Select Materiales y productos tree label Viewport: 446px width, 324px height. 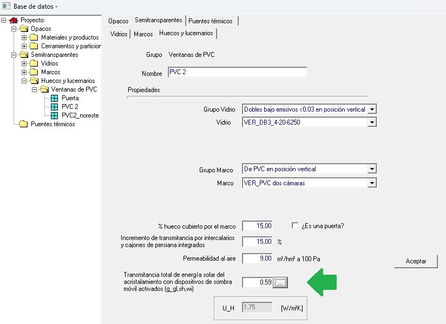pos(70,37)
